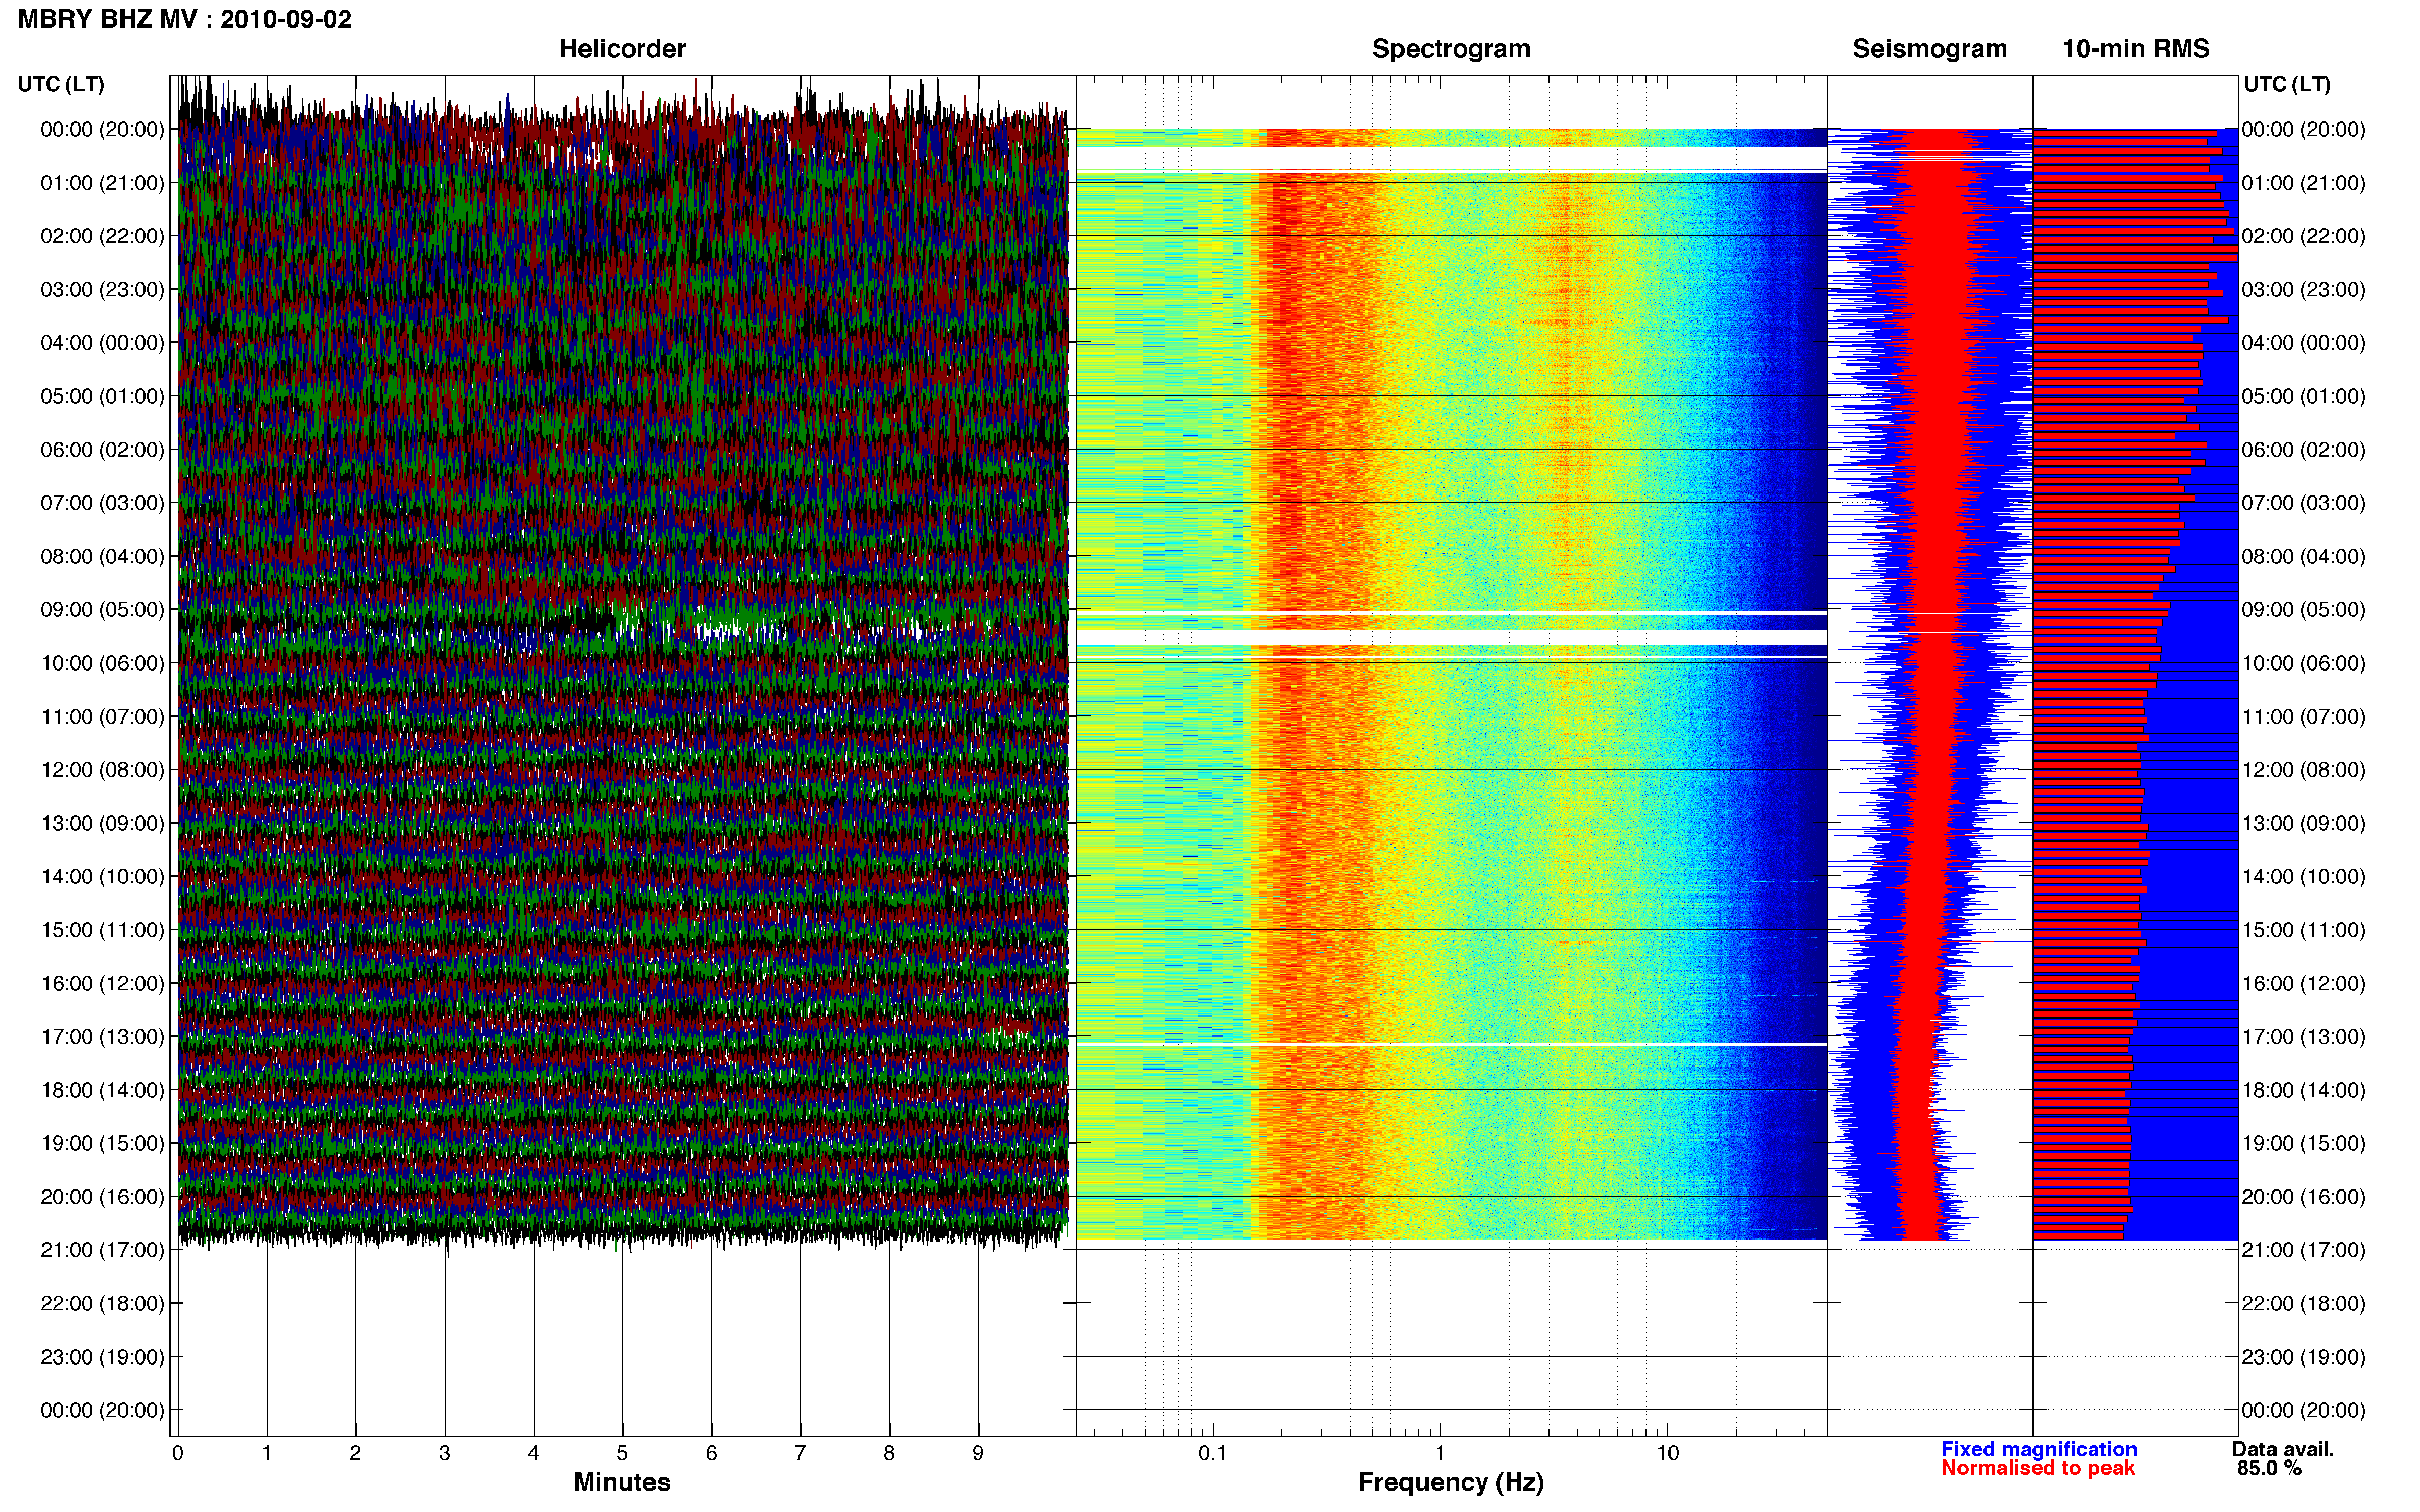Click left time label 08:00 (04:00)

pyautogui.click(x=102, y=556)
